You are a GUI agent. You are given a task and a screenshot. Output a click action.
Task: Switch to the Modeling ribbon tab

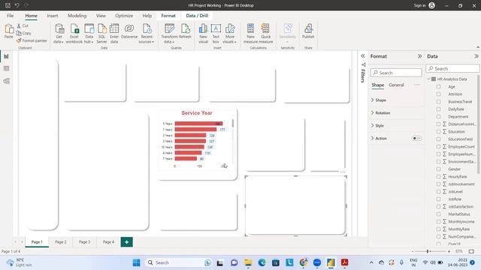[77, 16]
